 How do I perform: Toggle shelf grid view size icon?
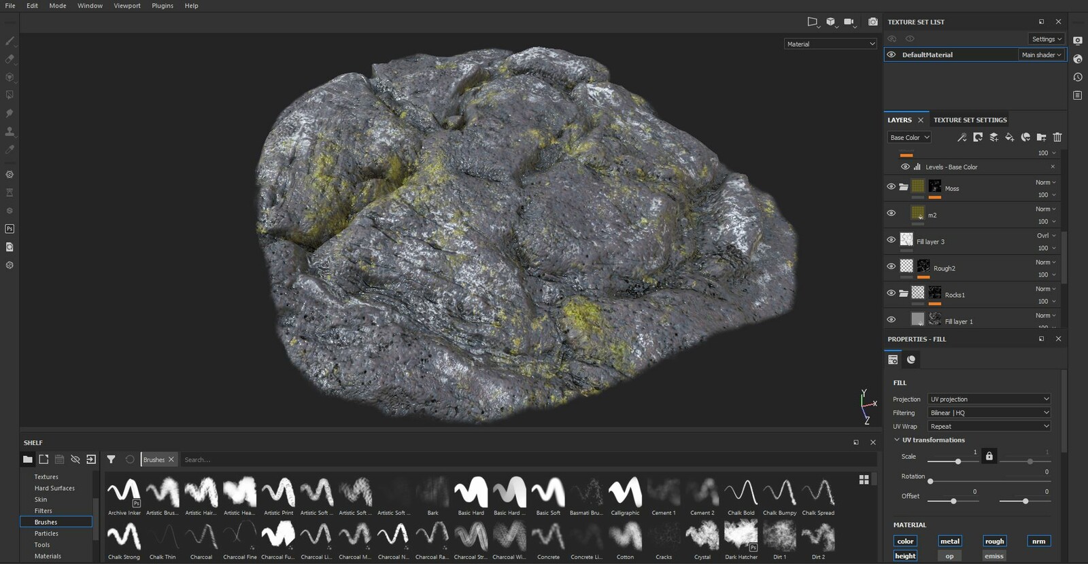(864, 480)
